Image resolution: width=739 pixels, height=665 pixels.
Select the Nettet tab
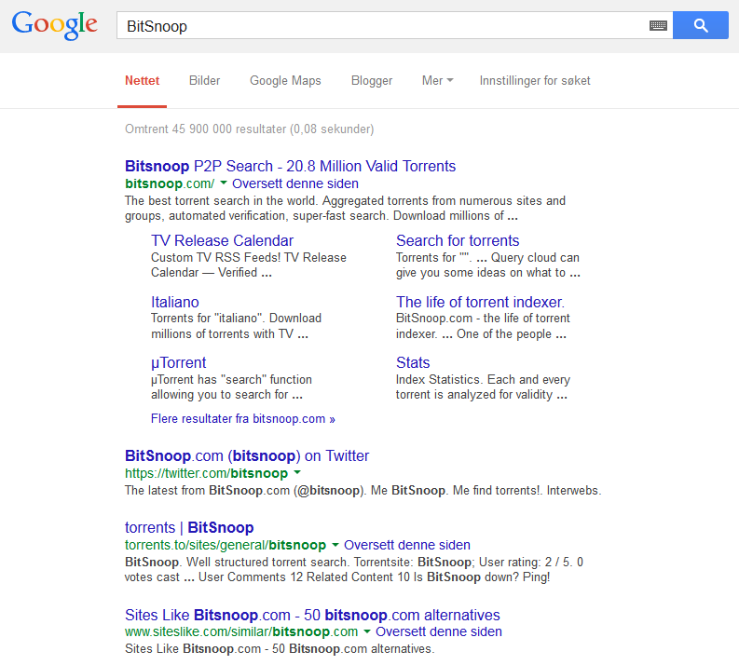(x=142, y=80)
